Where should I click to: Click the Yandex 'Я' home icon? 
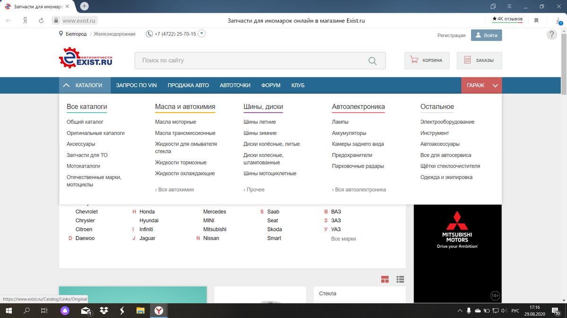pos(25,21)
